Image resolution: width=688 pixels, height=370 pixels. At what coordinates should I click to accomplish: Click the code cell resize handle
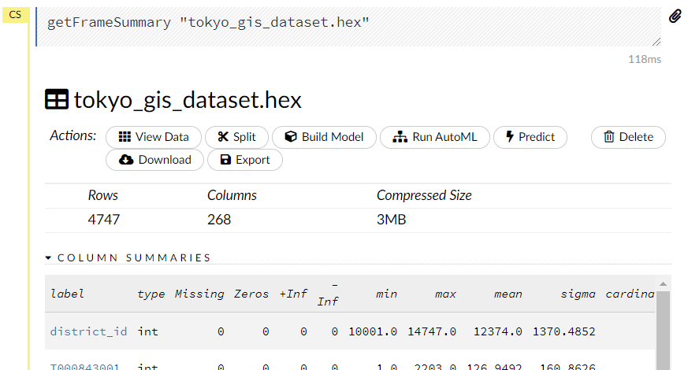(x=656, y=42)
